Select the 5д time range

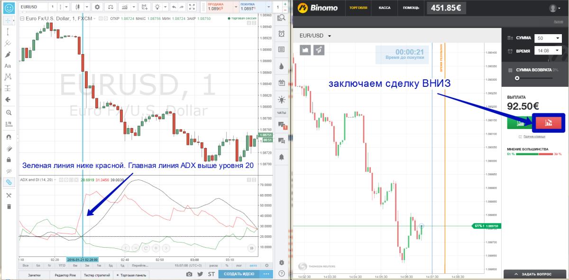111,266
